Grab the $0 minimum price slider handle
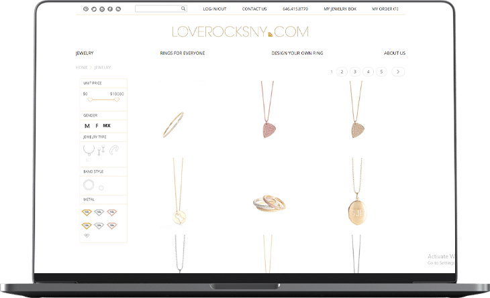This screenshot has width=490, height=298. pos(90,100)
